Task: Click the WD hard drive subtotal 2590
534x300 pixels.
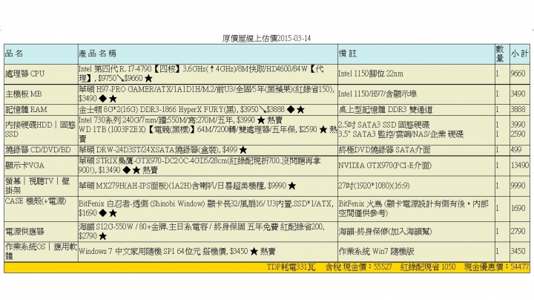Action: pos(518,134)
